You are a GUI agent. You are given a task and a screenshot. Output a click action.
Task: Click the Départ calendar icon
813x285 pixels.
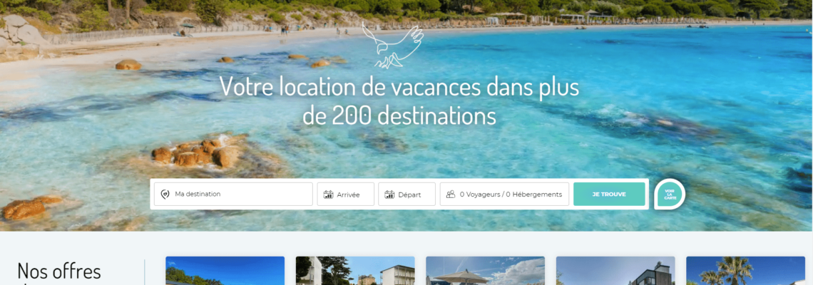pos(389,195)
